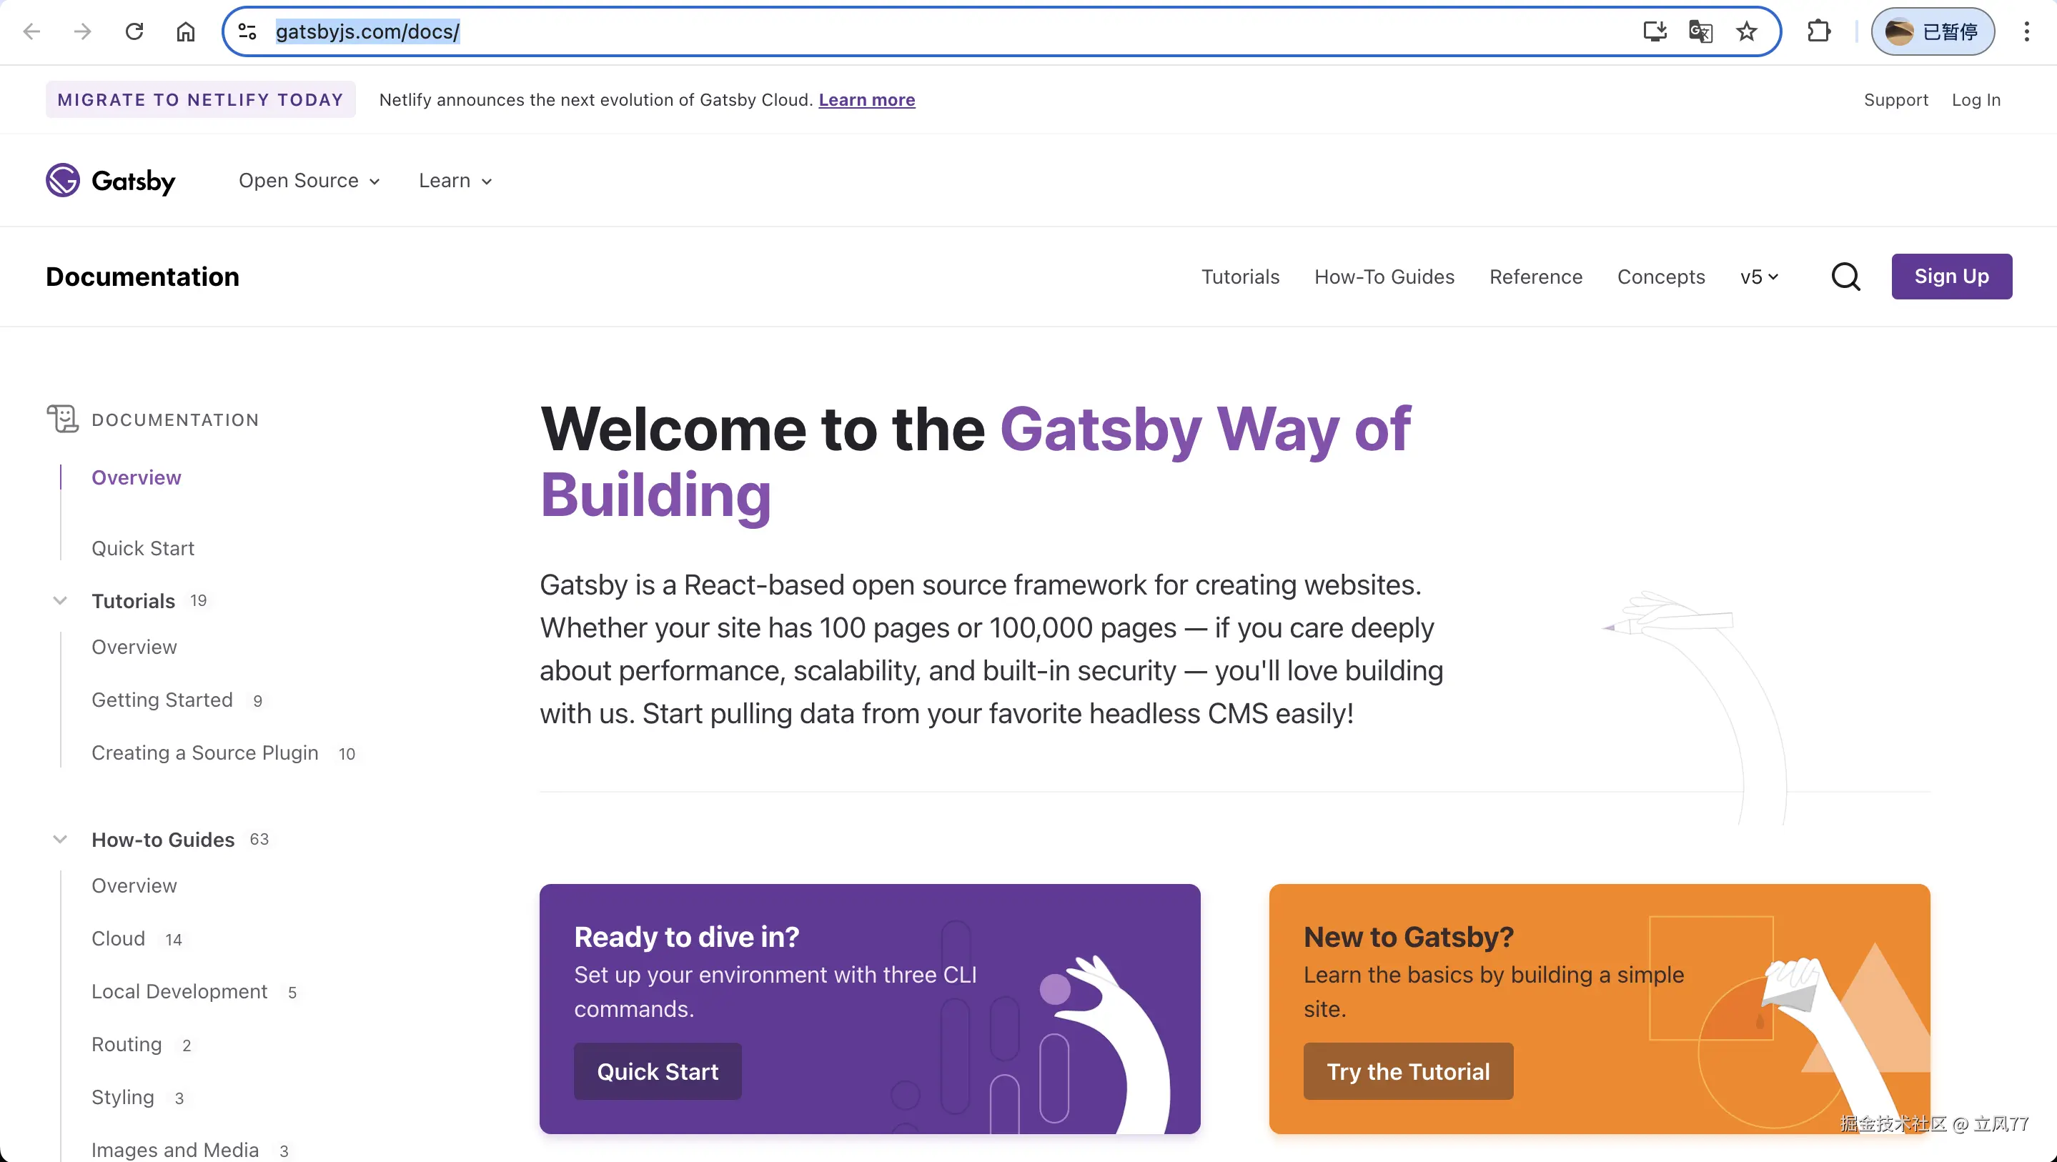Collapse the Tutorials sidebar section
This screenshot has width=2057, height=1162.
pyautogui.click(x=60, y=600)
